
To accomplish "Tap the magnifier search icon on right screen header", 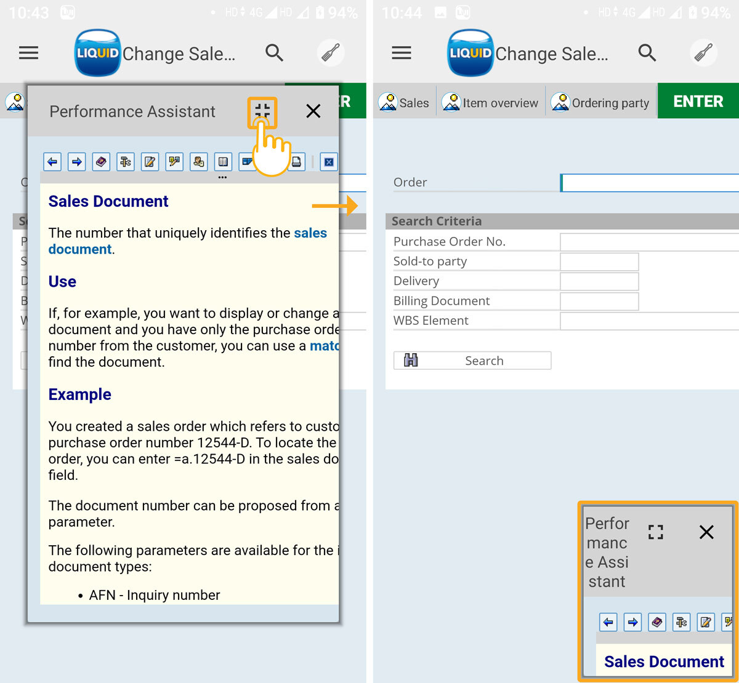I will point(647,53).
